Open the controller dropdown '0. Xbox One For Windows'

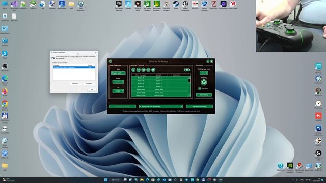tap(161, 106)
